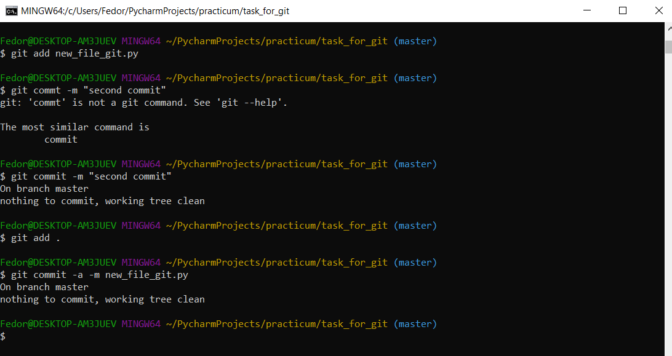Image resolution: width=672 pixels, height=356 pixels.
Task: Click 'The most similar command is' line
Action: 74,127
